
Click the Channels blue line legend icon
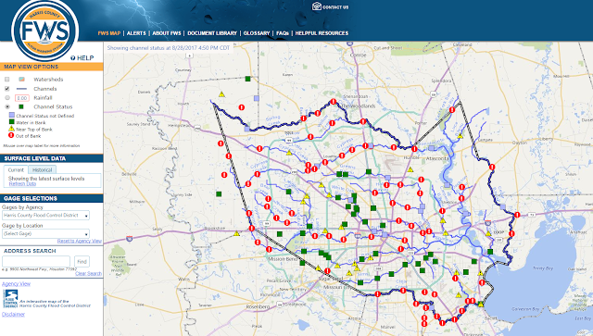point(21,89)
